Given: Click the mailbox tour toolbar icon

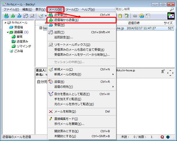Looking at the screenshot, I should tap(26, 16).
